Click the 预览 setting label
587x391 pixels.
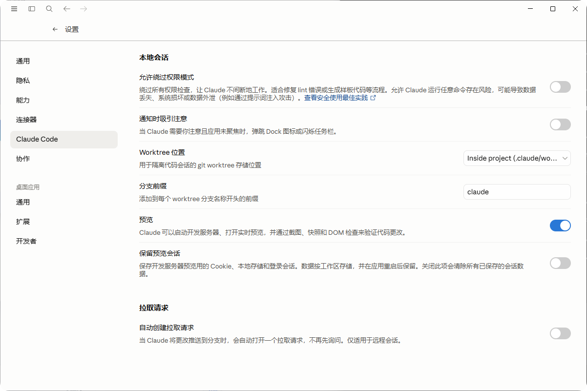pyautogui.click(x=146, y=220)
